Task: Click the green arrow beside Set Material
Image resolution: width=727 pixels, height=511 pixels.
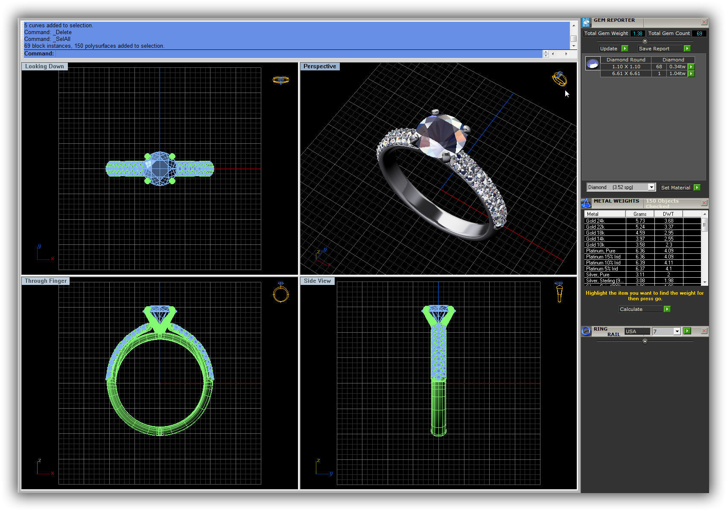Action: tap(697, 188)
